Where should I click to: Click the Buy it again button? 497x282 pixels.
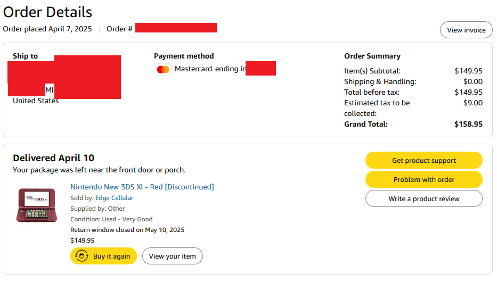(x=103, y=256)
